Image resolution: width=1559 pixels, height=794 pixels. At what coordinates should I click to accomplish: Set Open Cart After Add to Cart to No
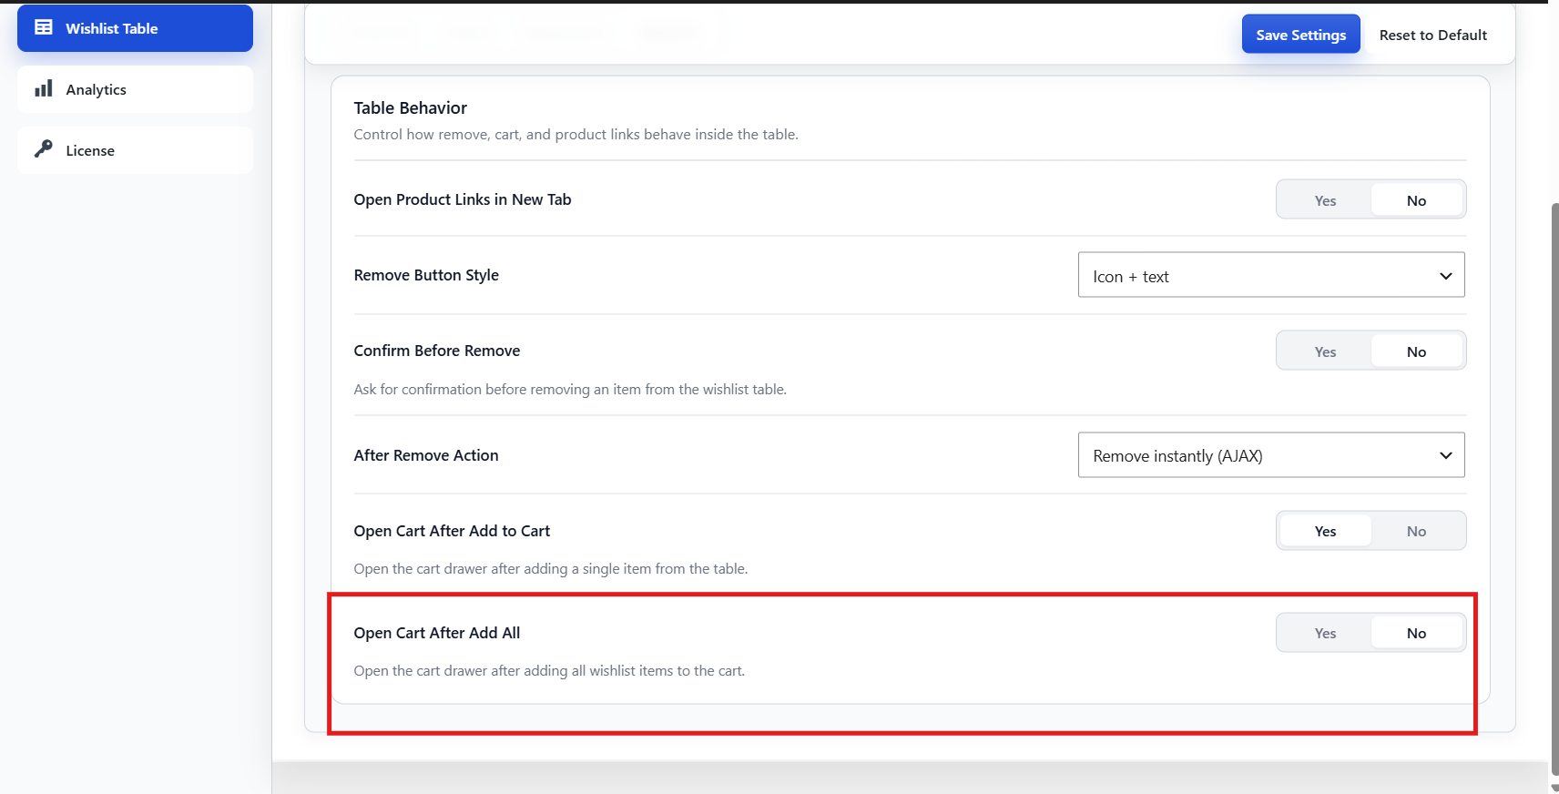click(x=1416, y=531)
